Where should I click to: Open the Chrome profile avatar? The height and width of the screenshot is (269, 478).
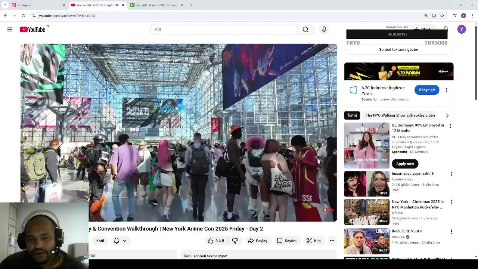[463, 16]
